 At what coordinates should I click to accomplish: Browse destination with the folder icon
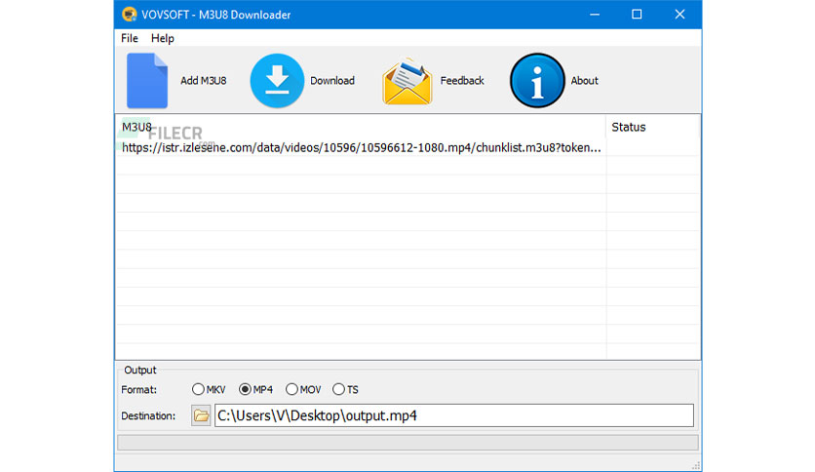(201, 415)
